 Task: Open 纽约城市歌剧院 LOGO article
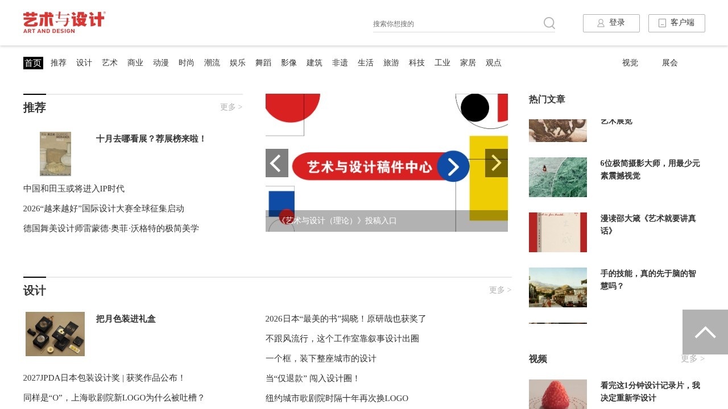click(337, 398)
